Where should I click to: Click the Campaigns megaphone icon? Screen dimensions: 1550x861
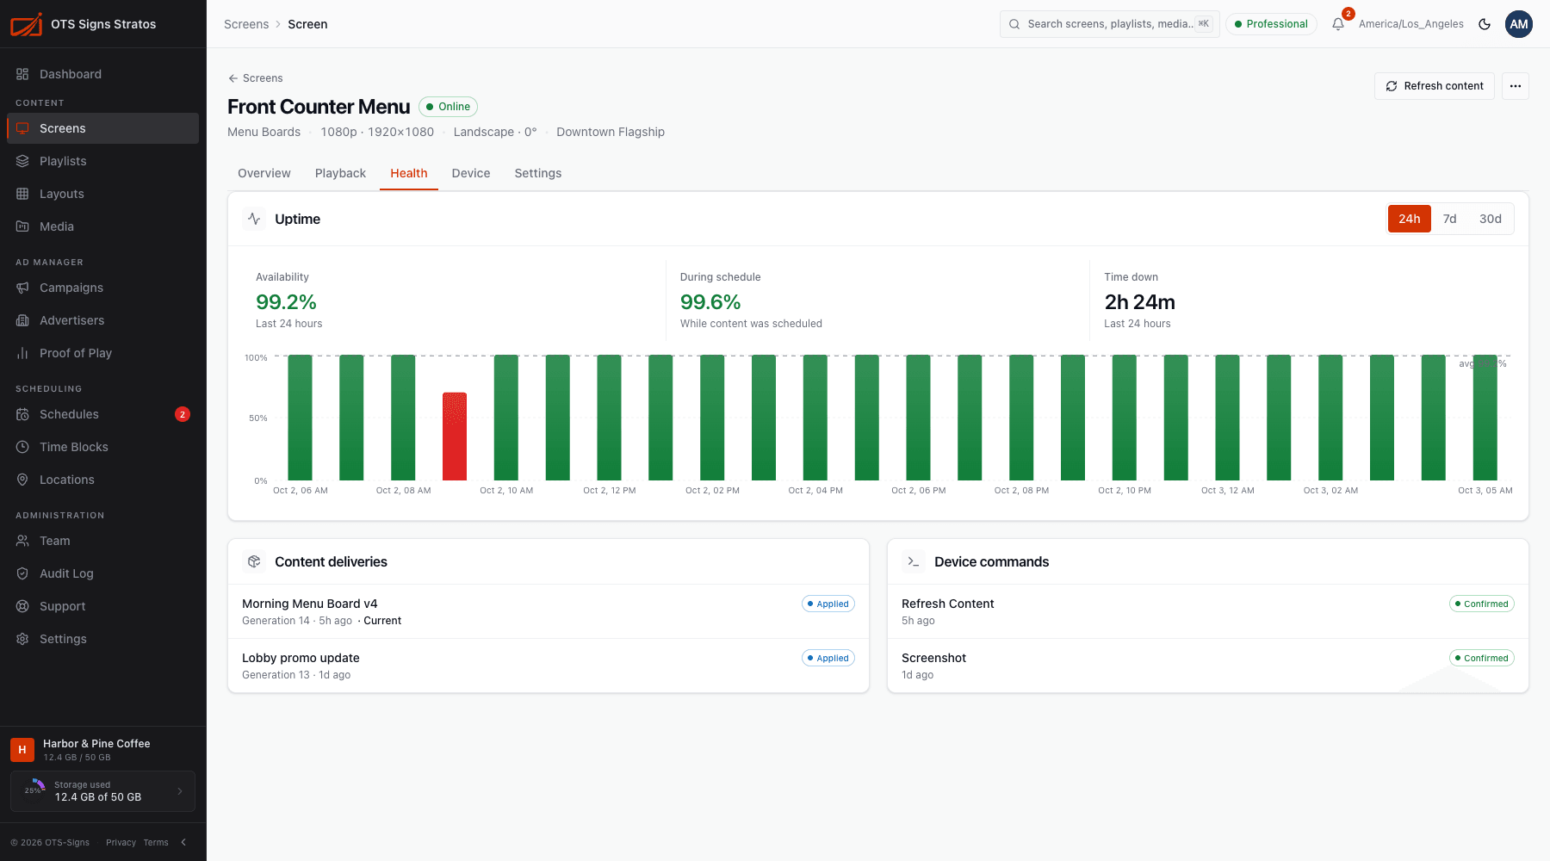(x=22, y=288)
